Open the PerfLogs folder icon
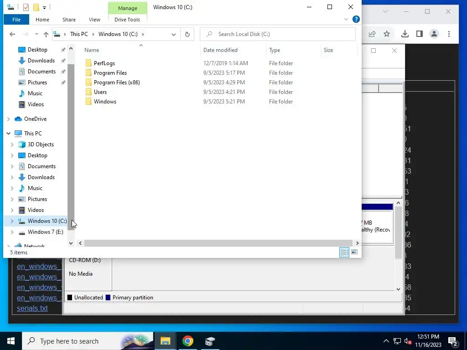The width and height of the screenshot is (467, 350). [x=88, y=63]
